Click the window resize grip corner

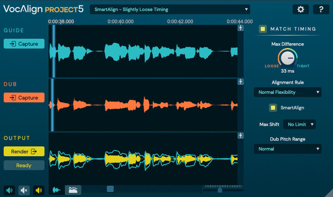coord(329,193)
